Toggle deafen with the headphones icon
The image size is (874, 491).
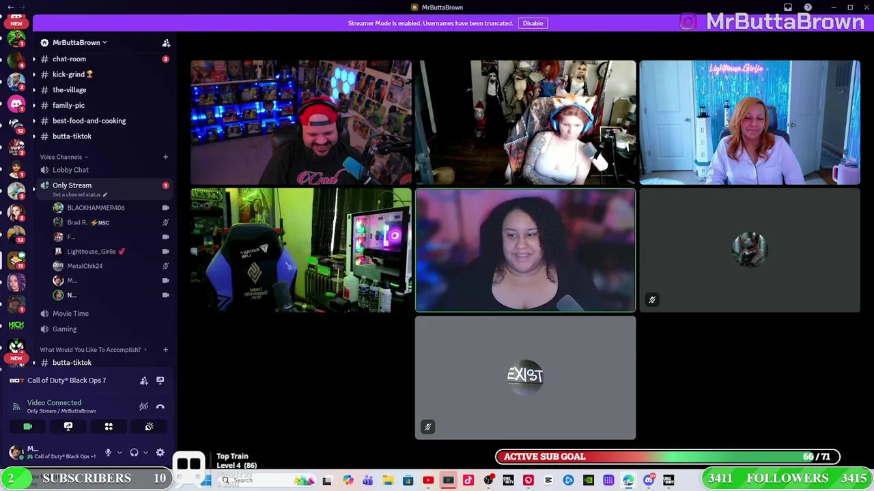135,452
